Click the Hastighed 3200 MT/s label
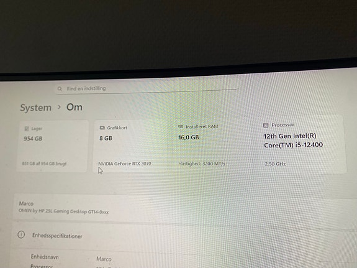The width and height of the screenshot is (357, 268). click(x=202, y=164)
